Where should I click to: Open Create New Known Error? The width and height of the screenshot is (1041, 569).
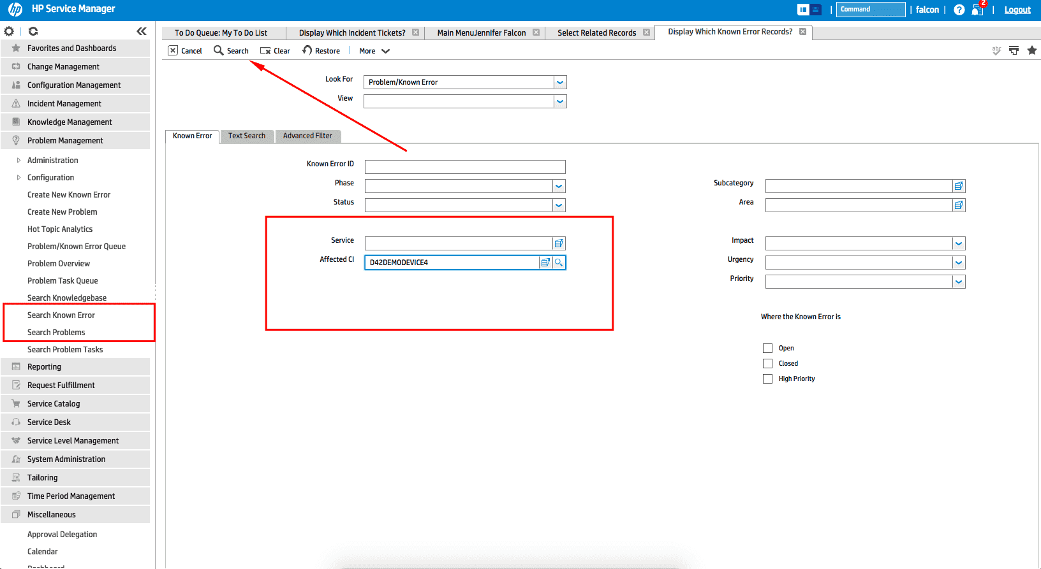tap(69, 195)
